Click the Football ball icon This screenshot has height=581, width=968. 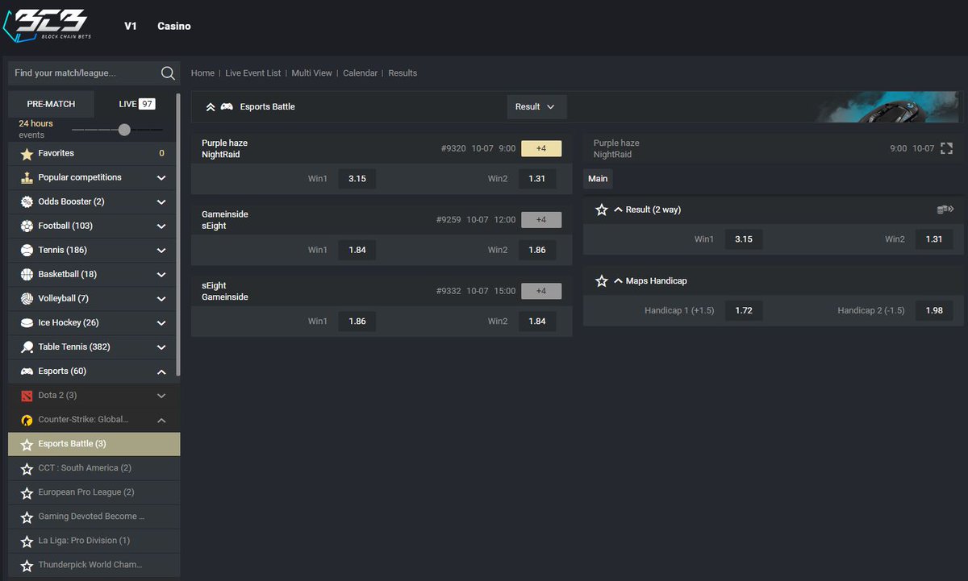pyautogui.click(x=27, y=226)
